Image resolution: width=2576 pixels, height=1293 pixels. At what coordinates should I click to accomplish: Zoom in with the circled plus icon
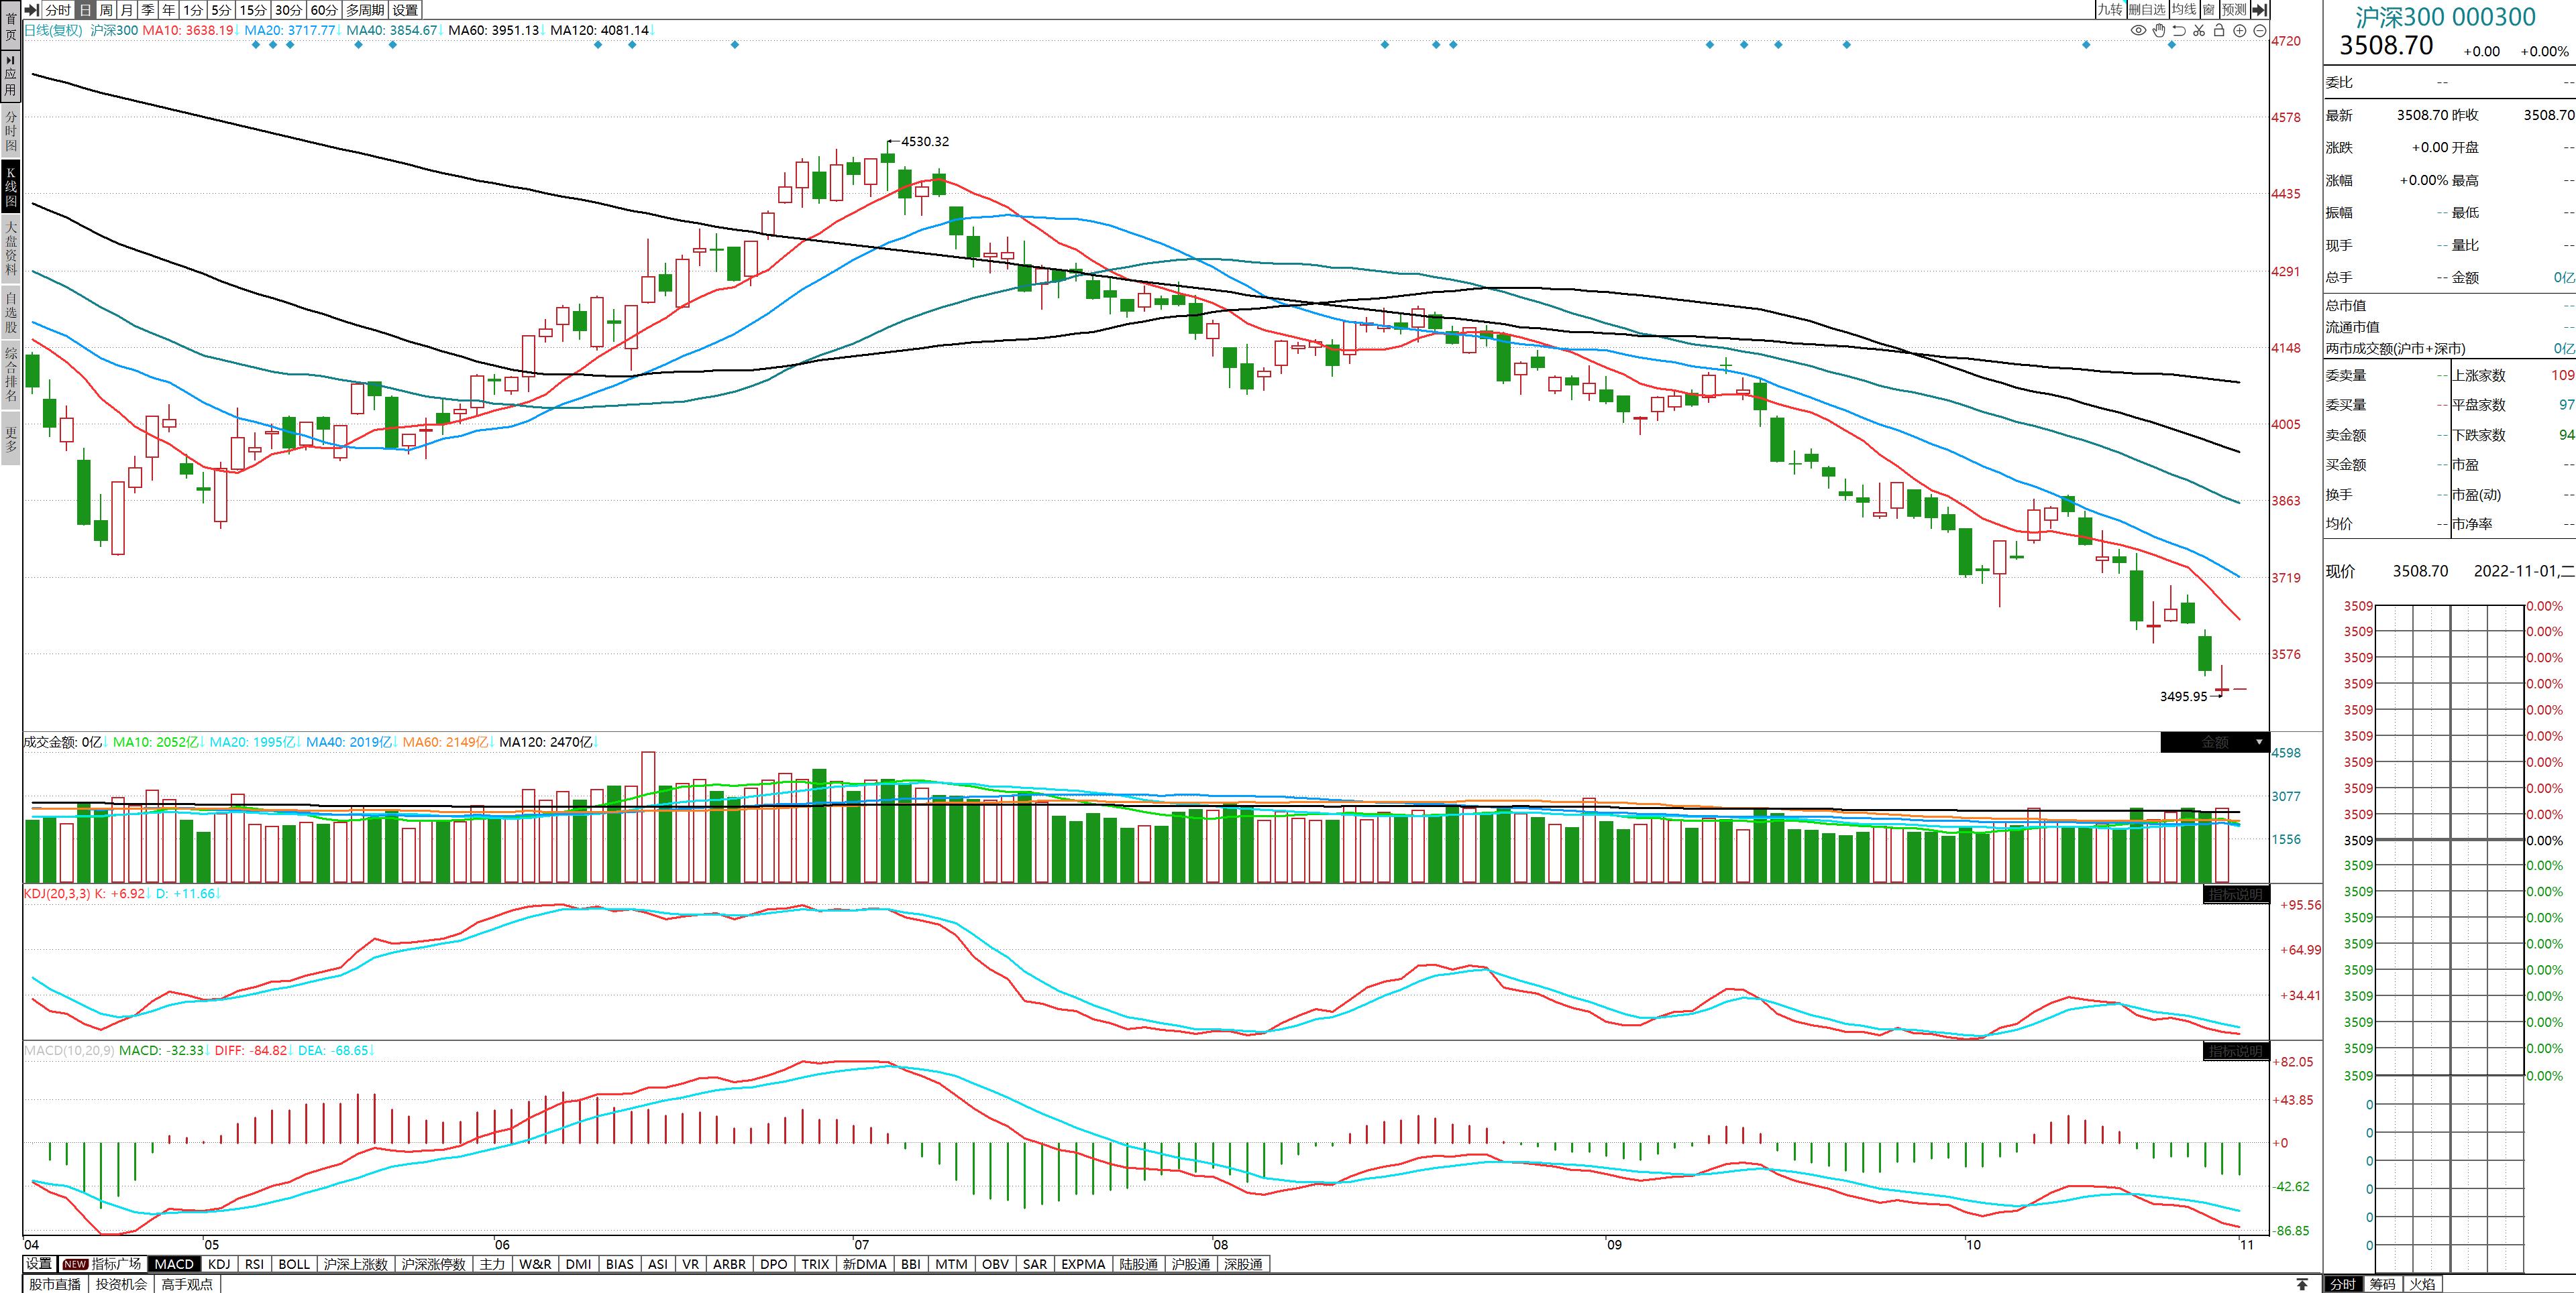tap(2240, 31)
